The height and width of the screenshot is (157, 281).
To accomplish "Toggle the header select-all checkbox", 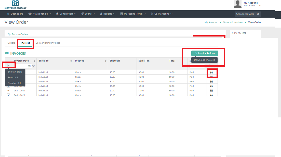I will (8, 65).
